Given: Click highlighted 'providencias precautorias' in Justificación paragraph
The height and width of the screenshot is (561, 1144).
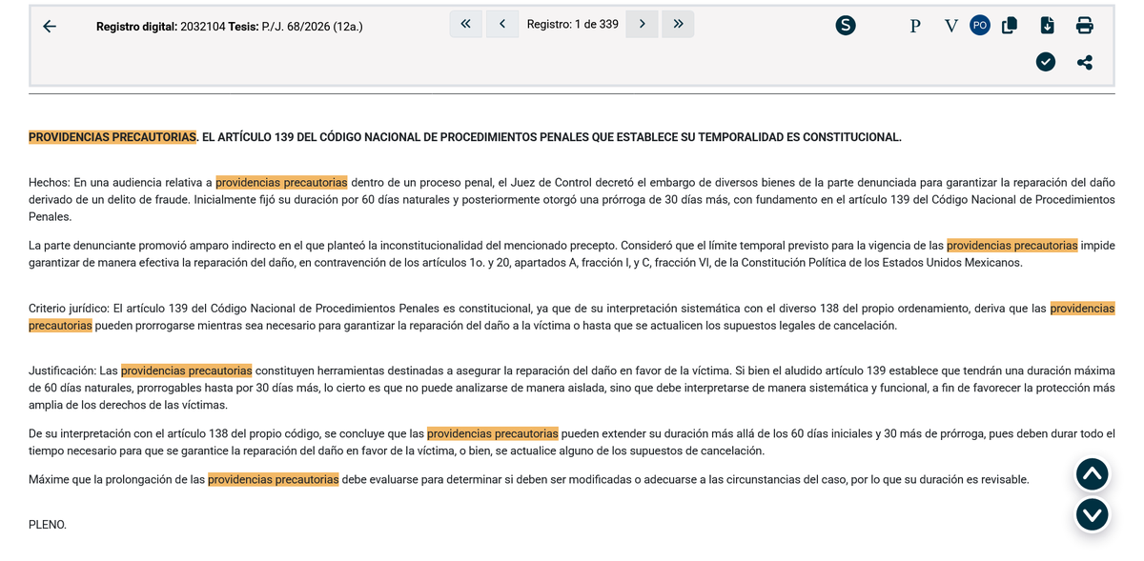Looking at the screenshot, I should coord(187,371).
